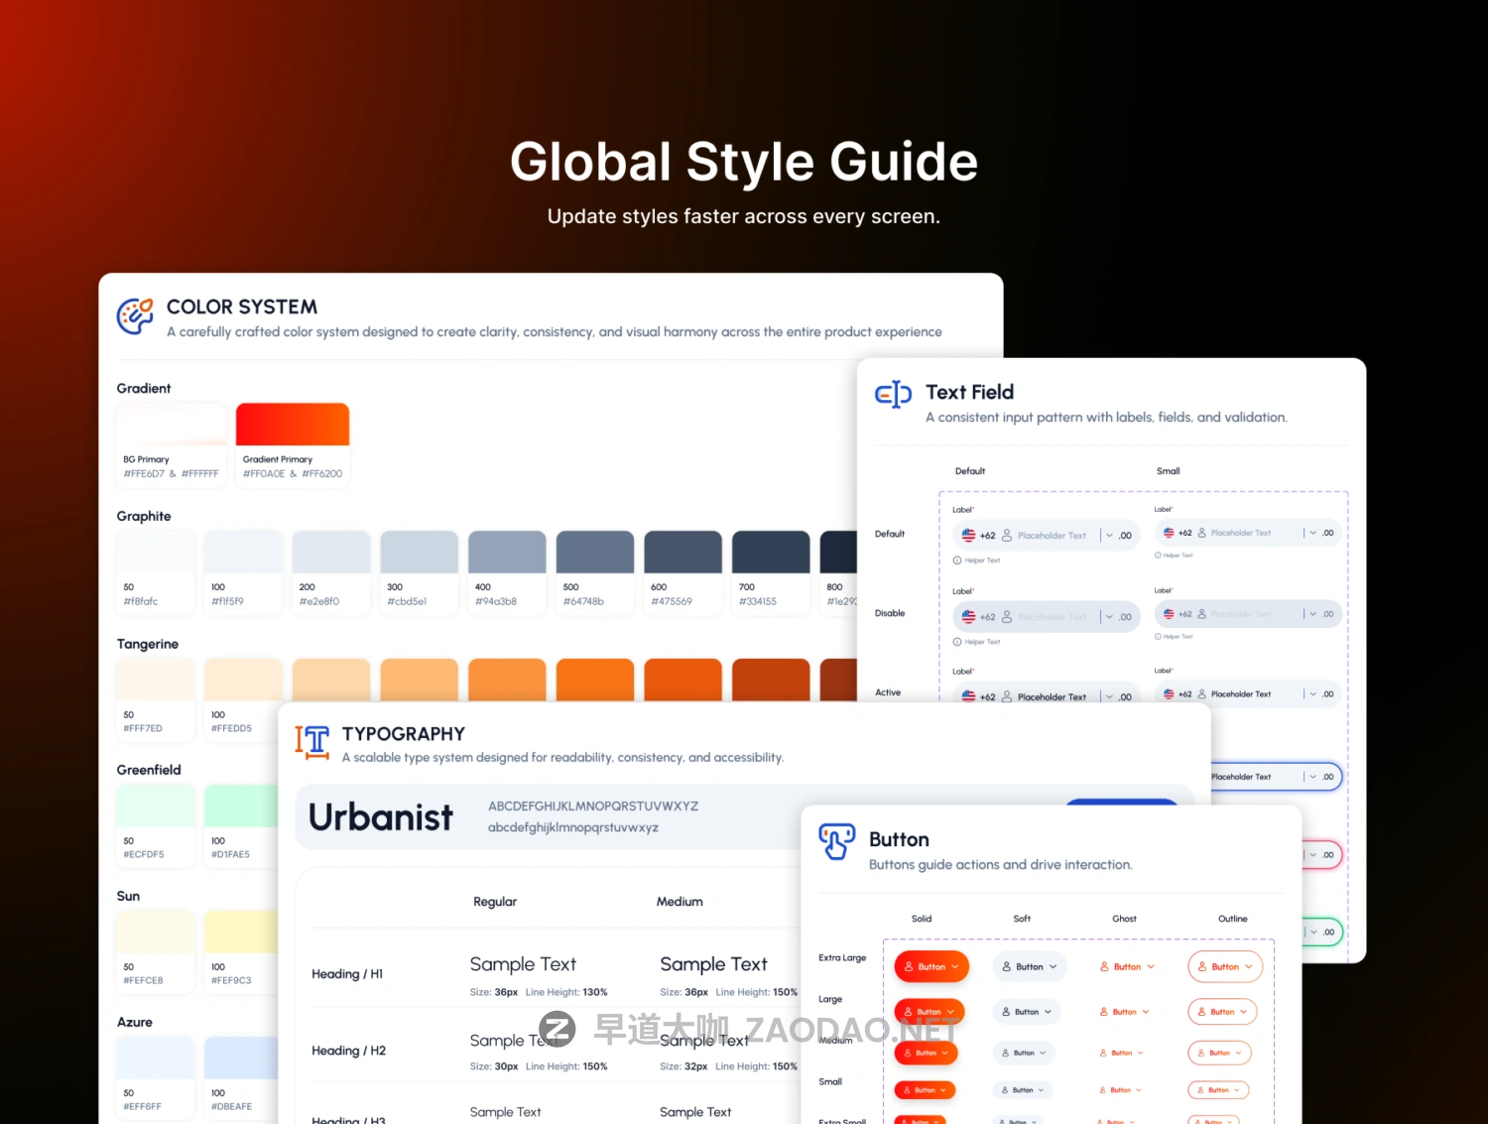The width and height of the screenshot is (1488, 1124).
Task: Open chevron dropdown in Default row small field
Action: coord(1312,533)
